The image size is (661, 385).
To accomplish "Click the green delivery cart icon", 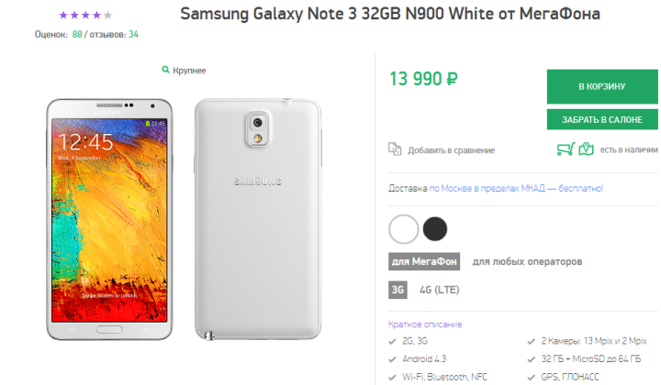I will [566, 148].
